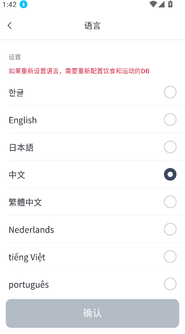Select the 日本語 radio button
This screenshot has width=185, height=334.
(x=170, y=147)
